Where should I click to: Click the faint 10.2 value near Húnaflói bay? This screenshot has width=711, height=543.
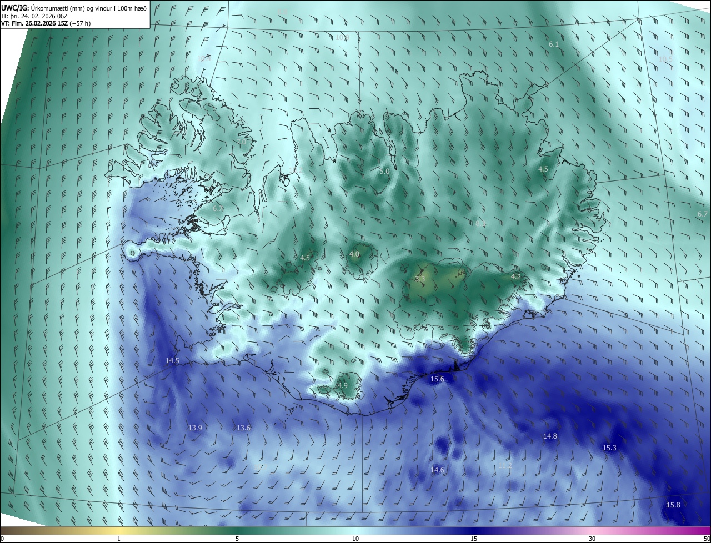294,170
